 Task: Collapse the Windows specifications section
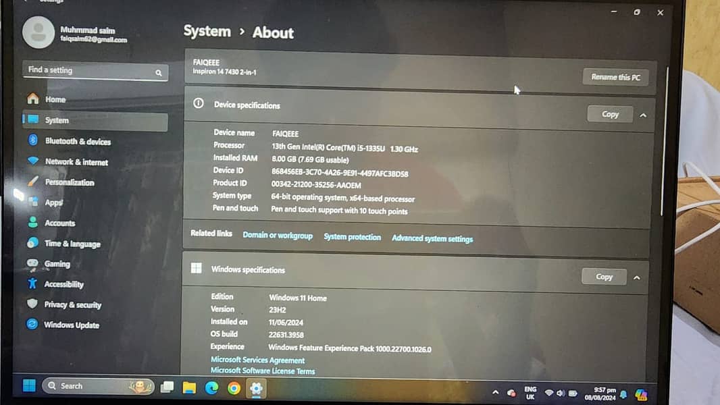click(x=637, y=277)
